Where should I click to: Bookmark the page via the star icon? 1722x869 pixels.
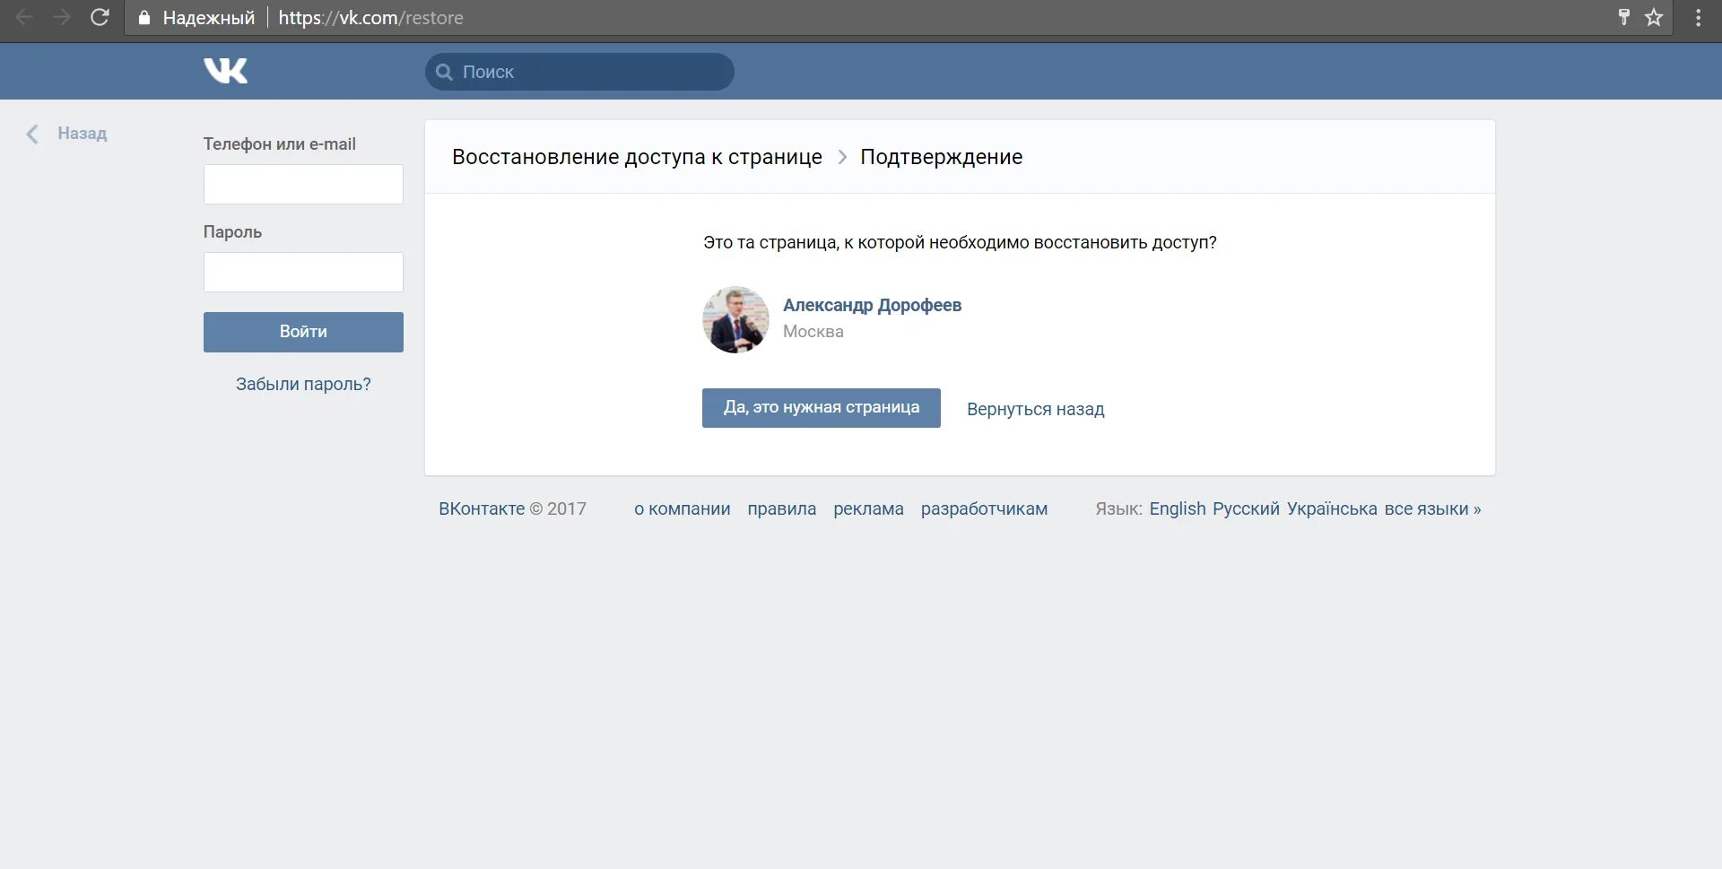pyautogui.click(x=1654, y=17)
